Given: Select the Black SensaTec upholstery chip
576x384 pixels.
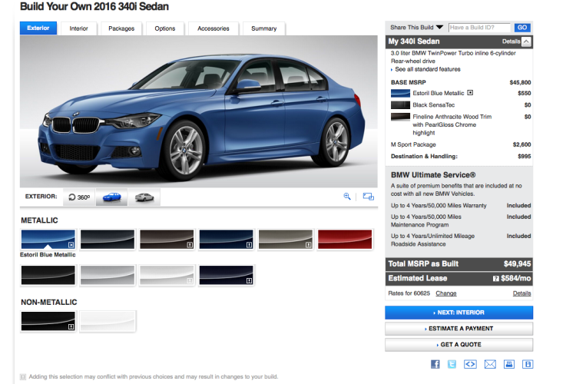Looking at the screenshot, I should tap(400, 105).
